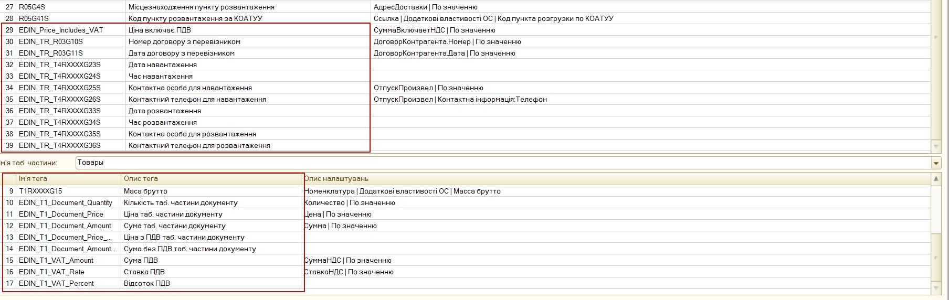Select the EDIN_T1_VAT_Percent tag cell
Viewport: 949px width, 300px height.
(x=69, y=283)
